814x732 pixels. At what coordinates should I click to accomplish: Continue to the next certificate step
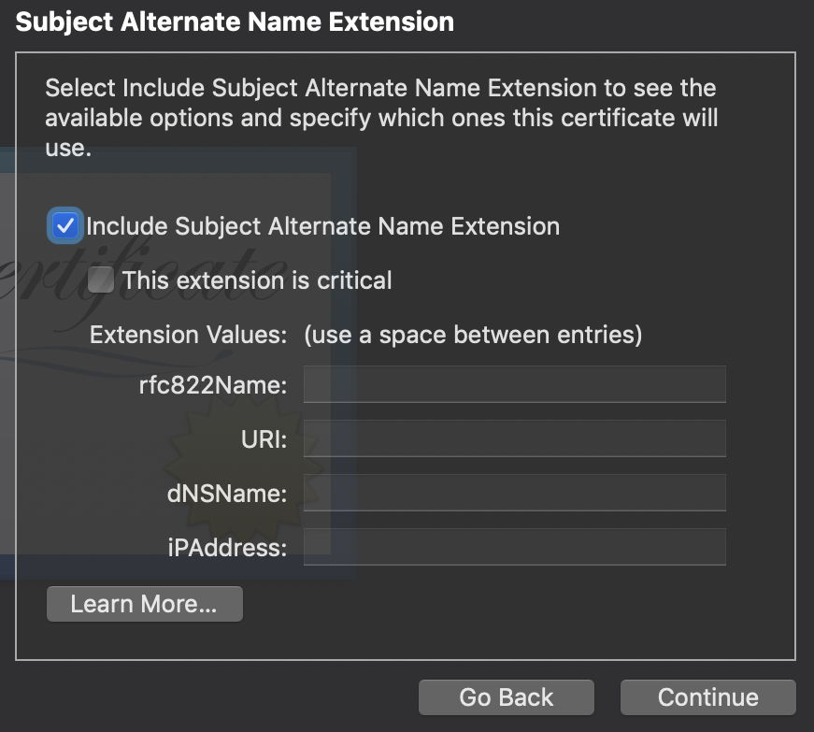707,697
